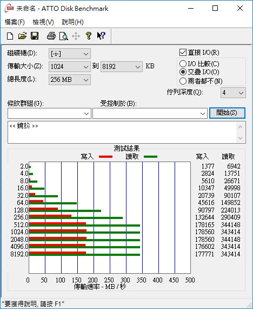
Task: Expand transfer size dropdown showing 8192
Action: pos(122,67)
